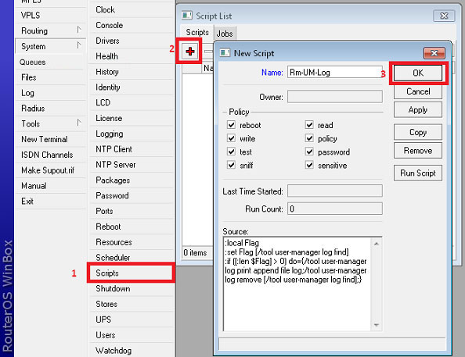Click the scroll up arrow in Source box
Screen dimensions: 465x357
tap(377, 244)
